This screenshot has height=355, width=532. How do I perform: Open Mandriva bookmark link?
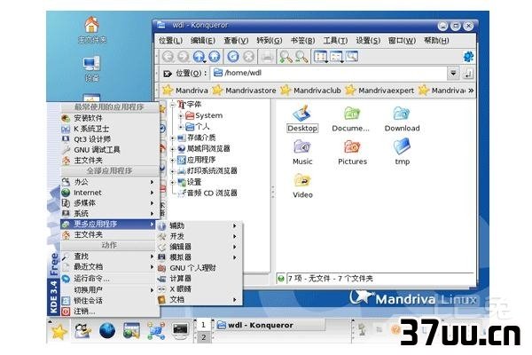185,91
